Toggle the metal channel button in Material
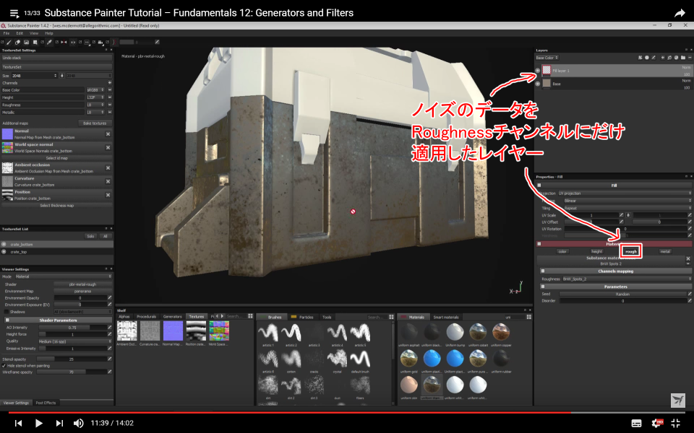Screen dimensions: 694x433 (665, 251)
